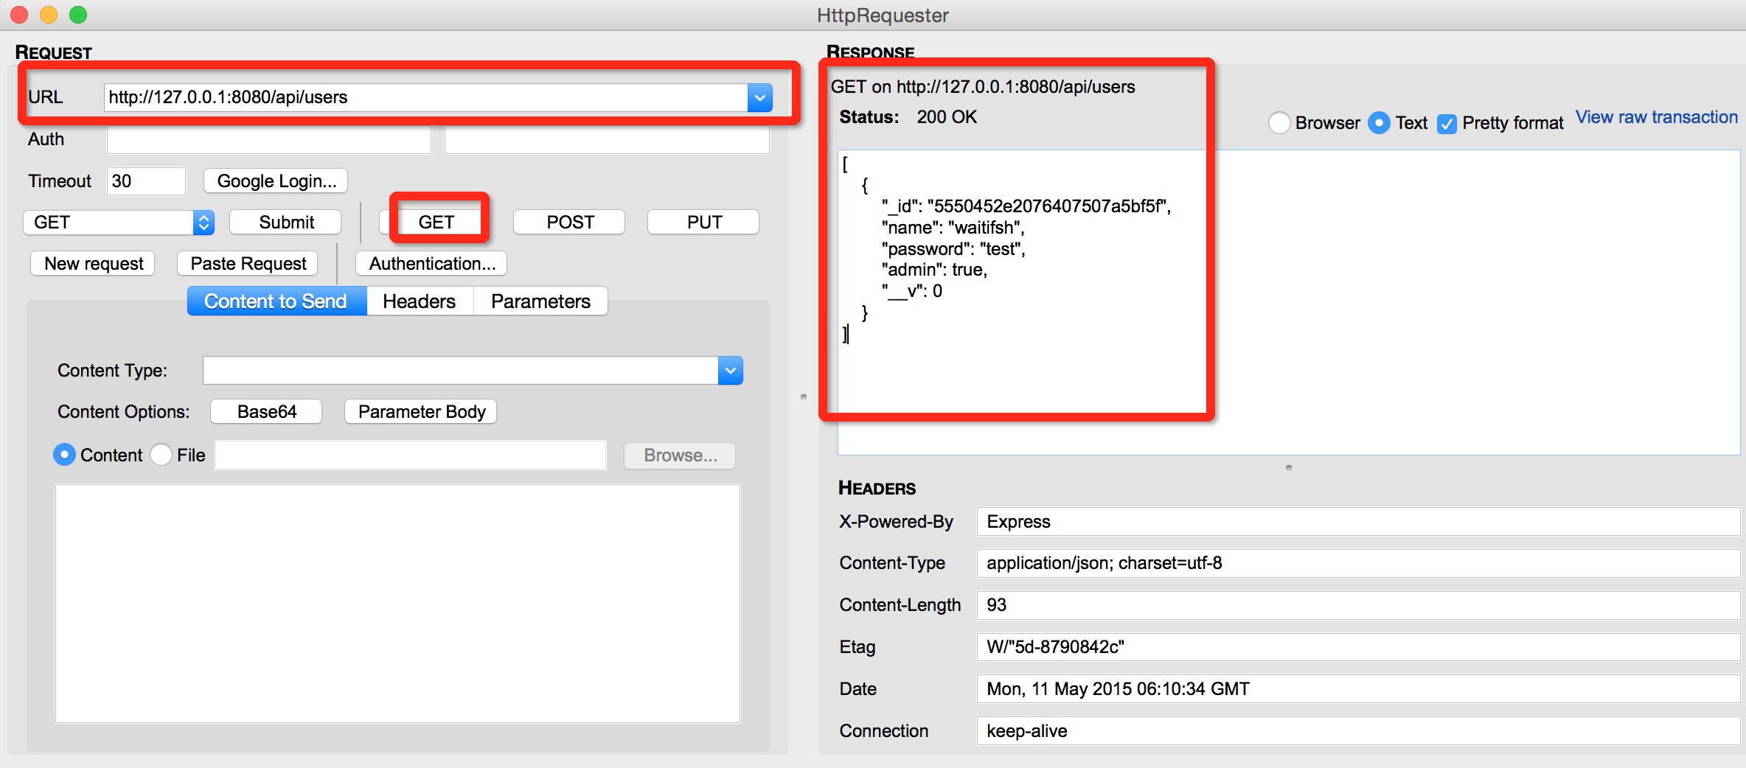Open the Google Login dialog
Screen dimensions: 1746x768
click(x=276, y=181)
